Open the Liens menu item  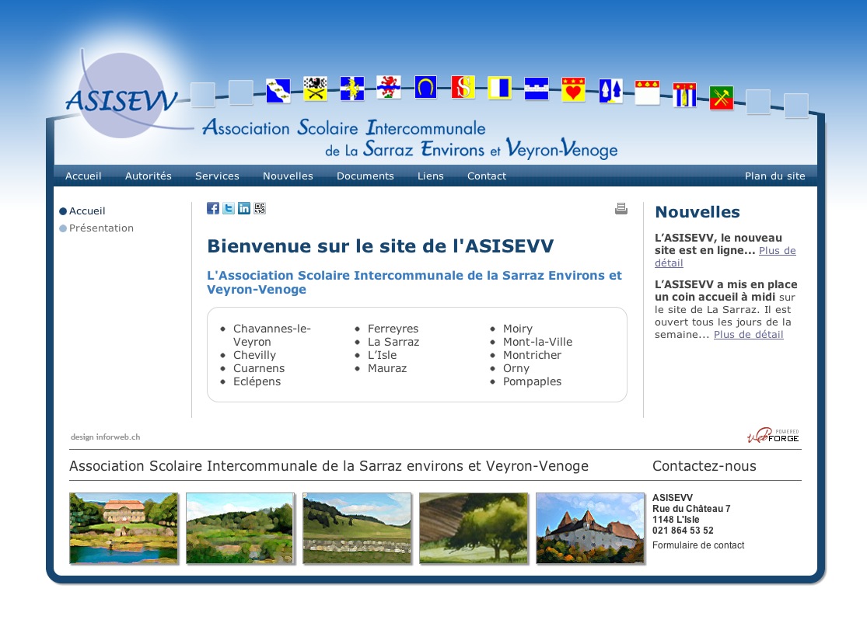click(x=431, y=176)
